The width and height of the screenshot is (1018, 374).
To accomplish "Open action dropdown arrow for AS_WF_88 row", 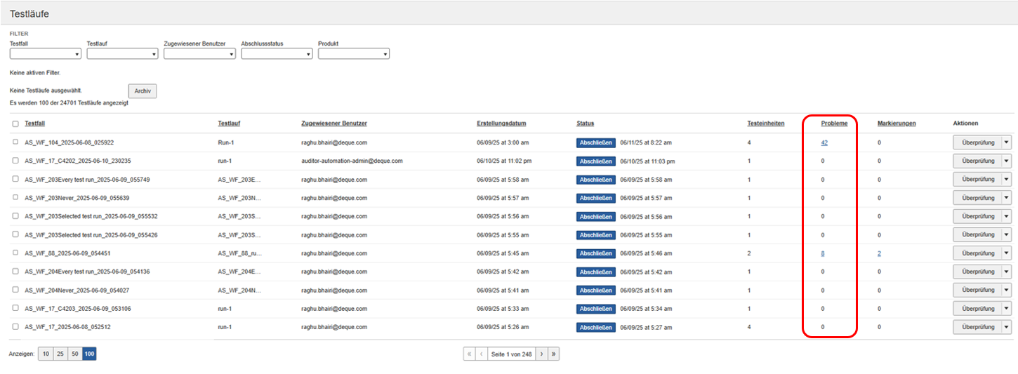I will (1007, 253).
